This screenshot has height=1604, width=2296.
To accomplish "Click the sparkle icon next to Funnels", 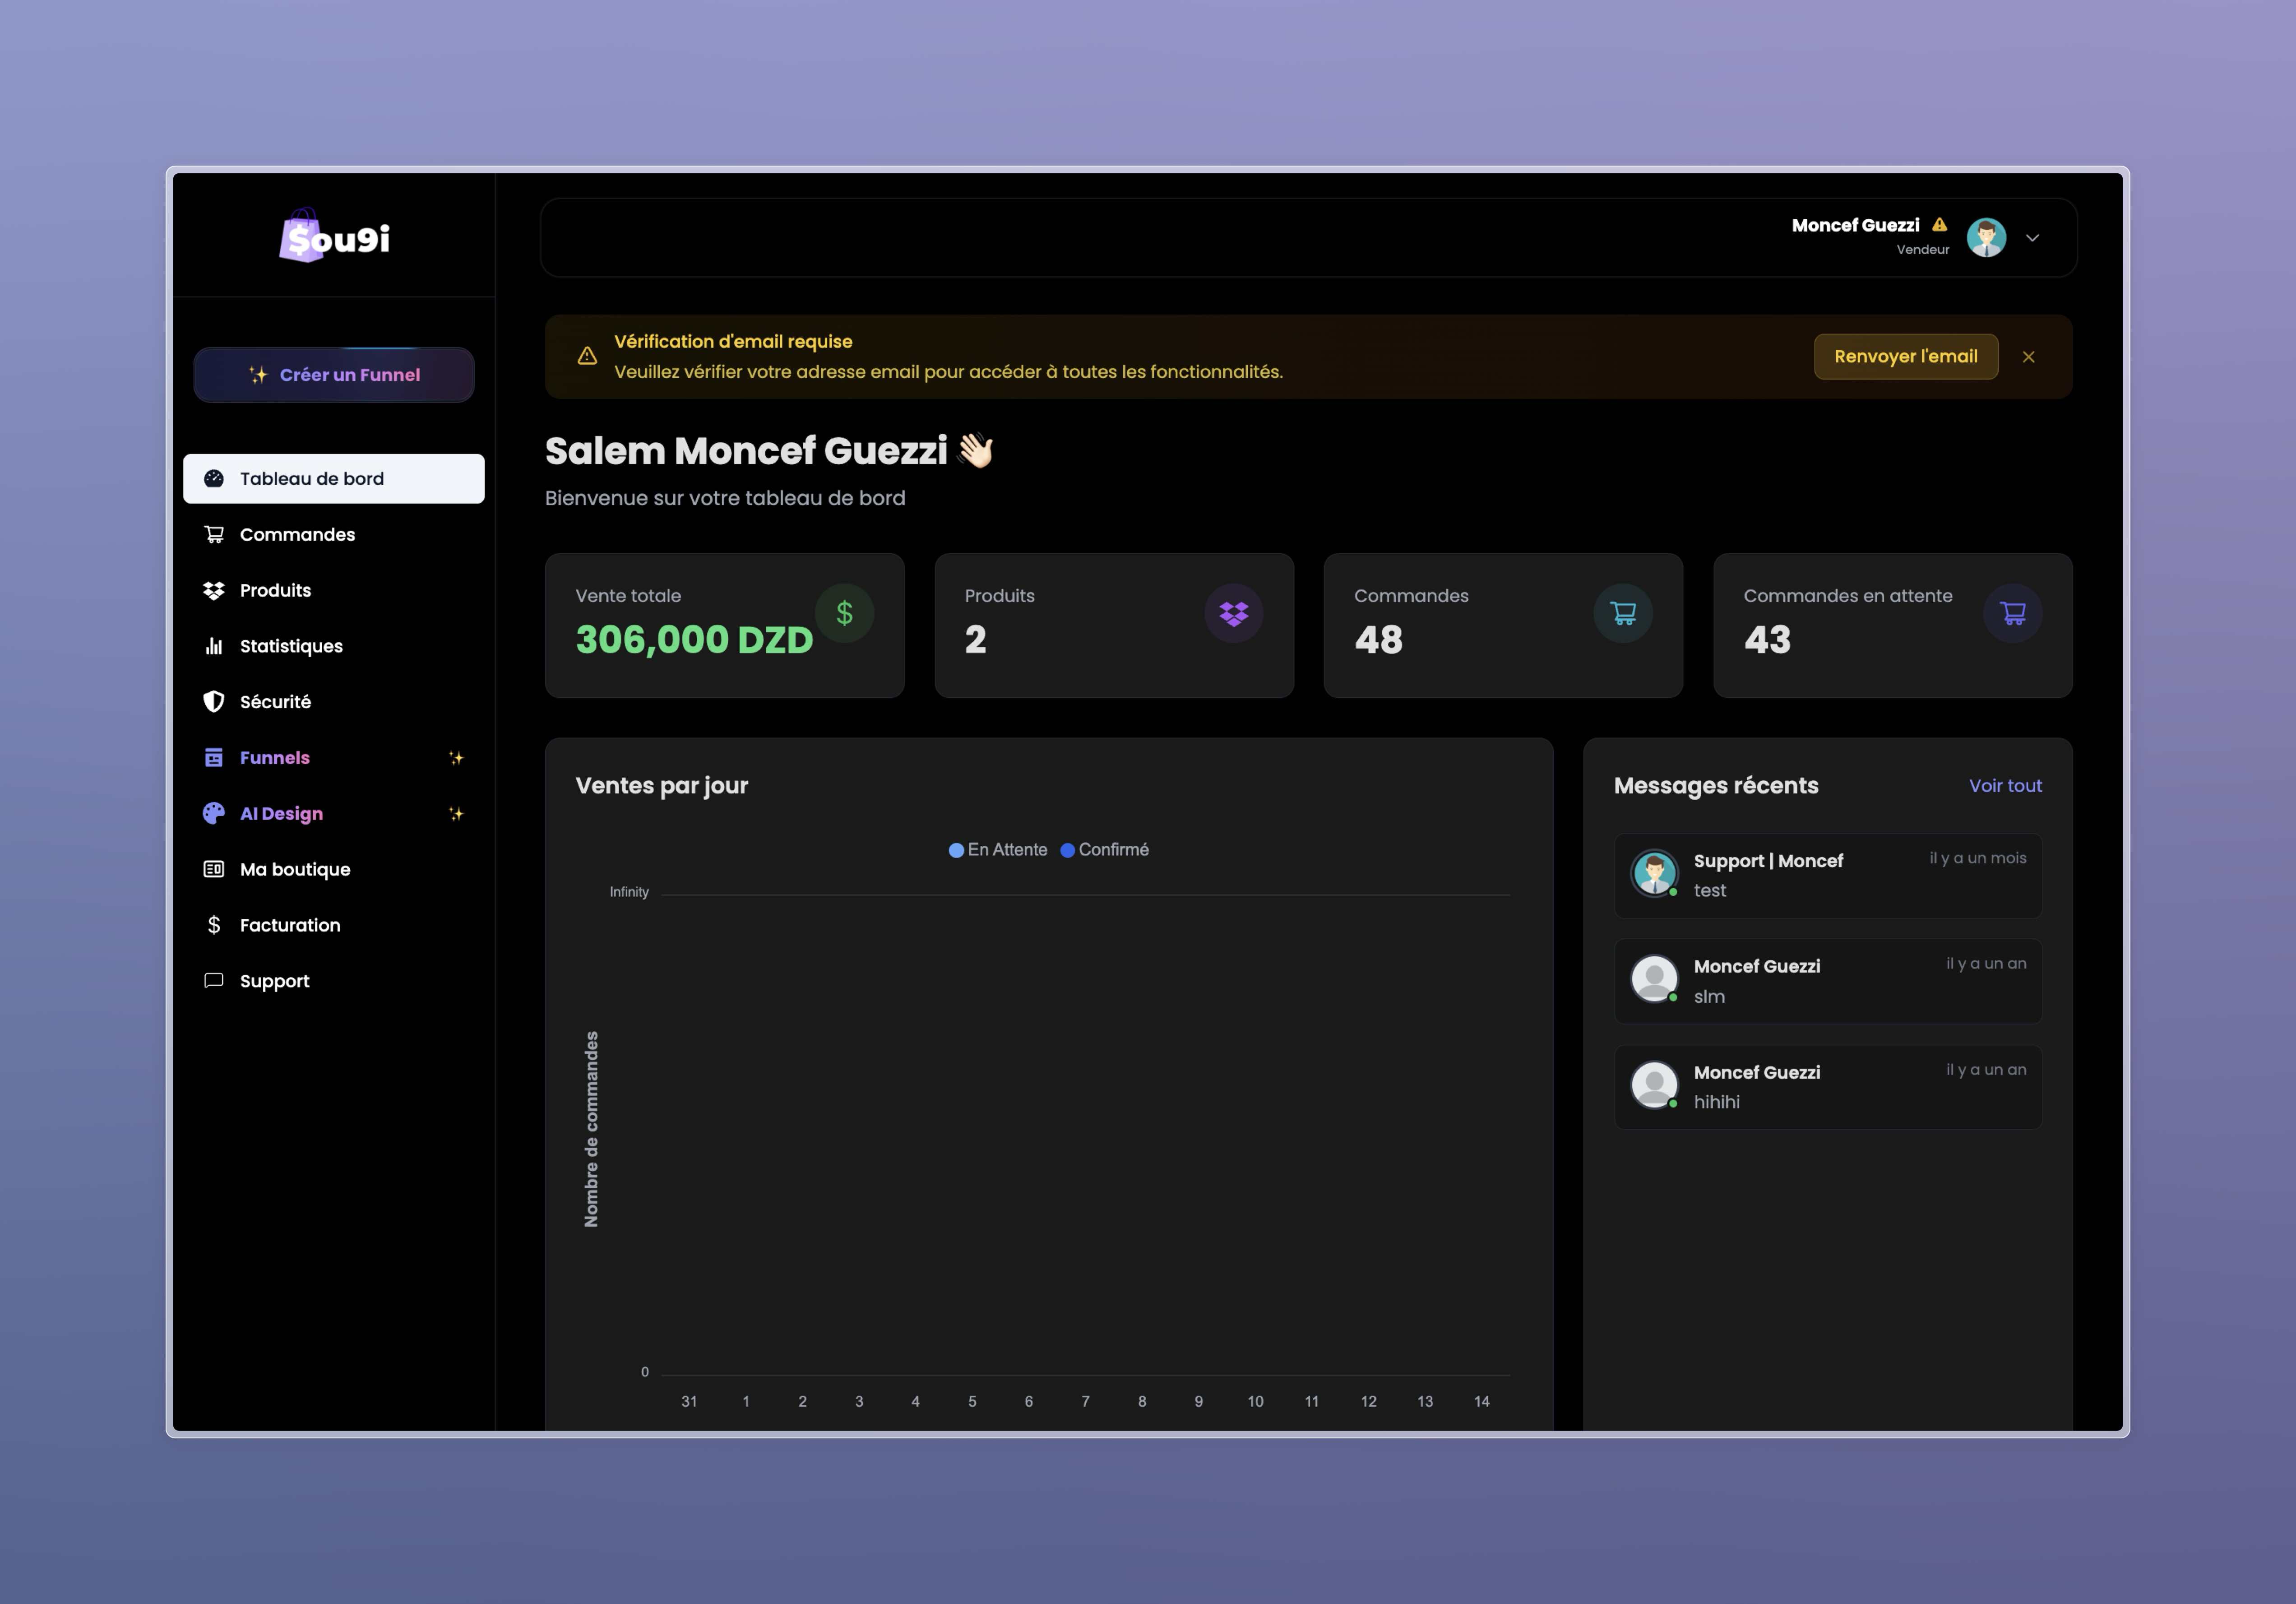I will point(456,758).
